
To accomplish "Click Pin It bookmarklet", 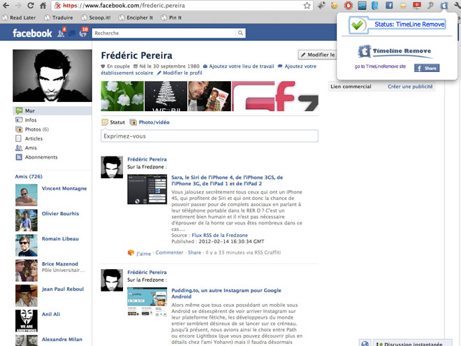I will pos(171,17).
